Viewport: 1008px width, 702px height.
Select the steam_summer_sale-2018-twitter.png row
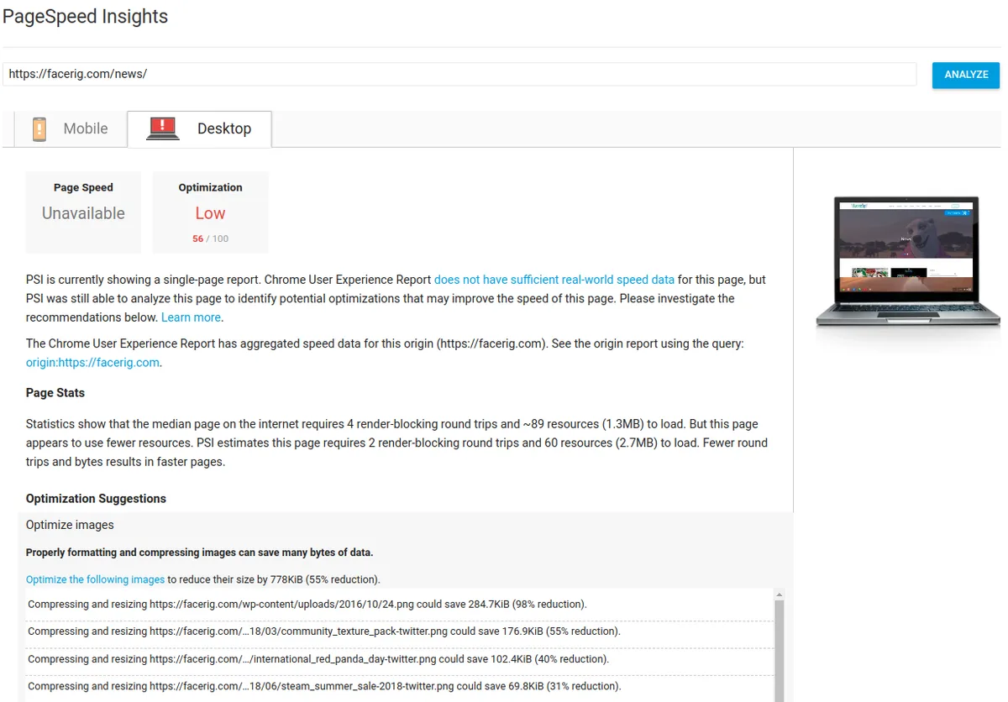click(400, 686)
